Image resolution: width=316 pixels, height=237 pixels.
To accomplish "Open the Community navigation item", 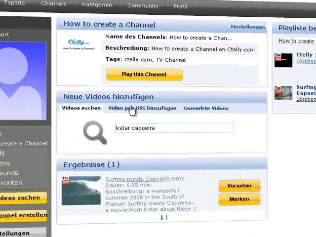I will click(x=143, y=6).
